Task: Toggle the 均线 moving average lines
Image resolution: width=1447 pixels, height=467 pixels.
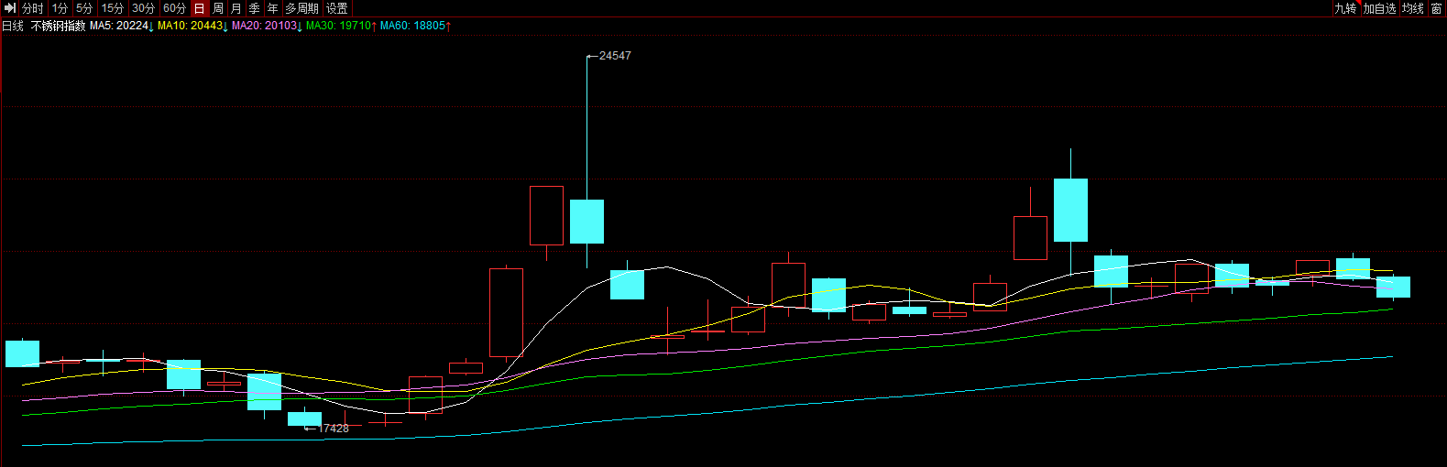Action: pyautogui.click(x=1414, y=8)
